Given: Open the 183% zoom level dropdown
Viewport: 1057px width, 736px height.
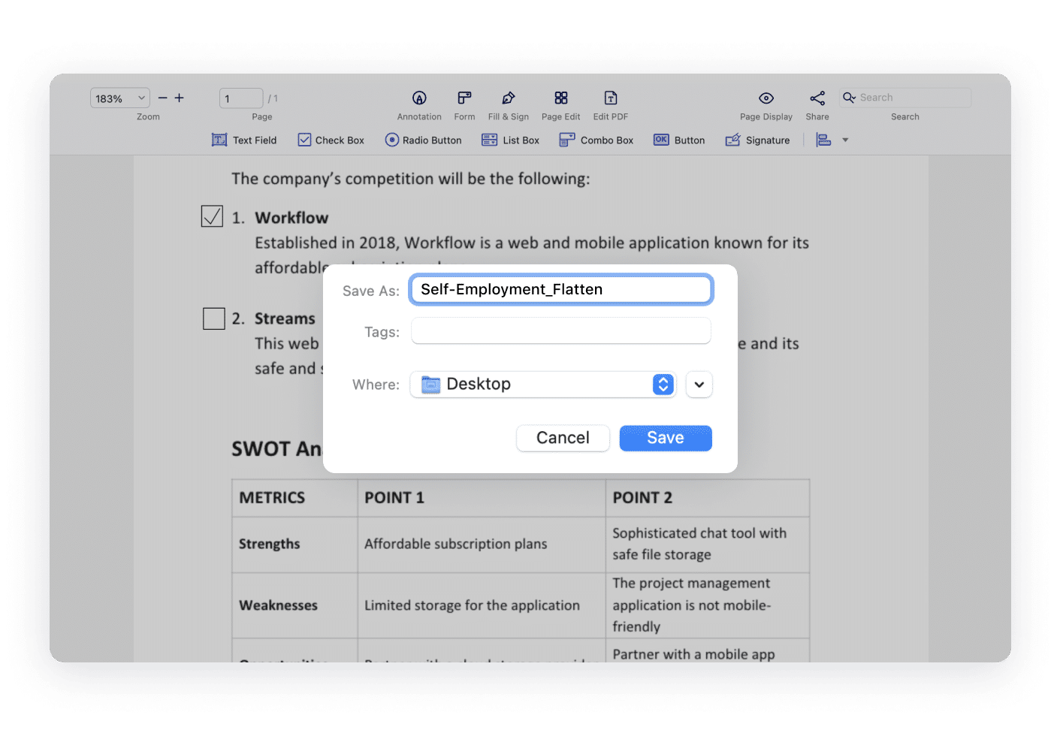Looking at the screenshot, I should pos(119,98).
